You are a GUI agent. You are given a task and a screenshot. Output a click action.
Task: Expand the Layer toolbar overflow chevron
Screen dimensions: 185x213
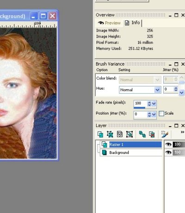(182, 132)
